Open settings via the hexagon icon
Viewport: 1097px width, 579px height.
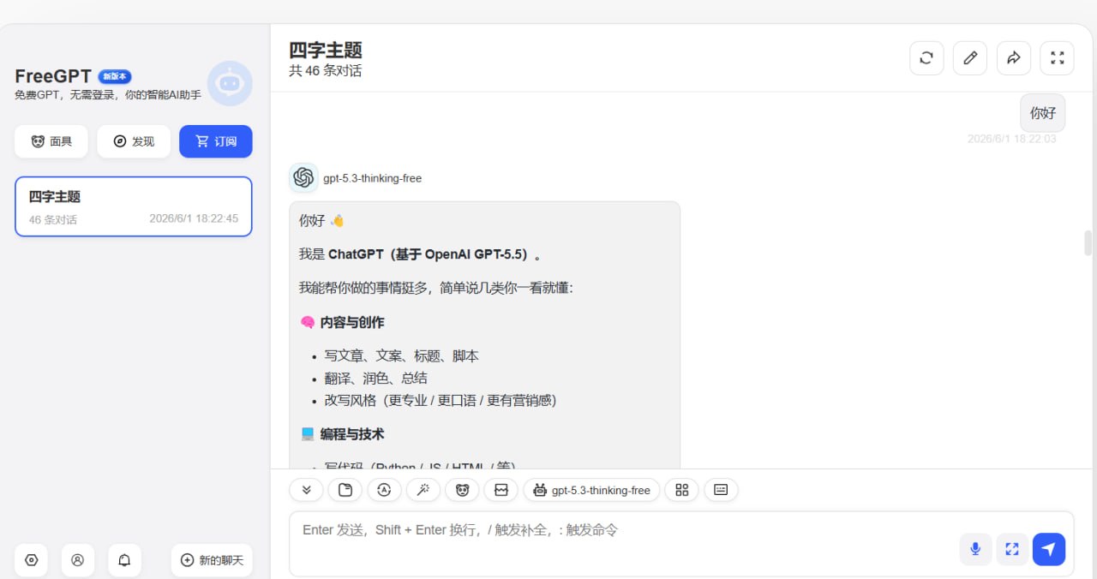click(32, 560)
